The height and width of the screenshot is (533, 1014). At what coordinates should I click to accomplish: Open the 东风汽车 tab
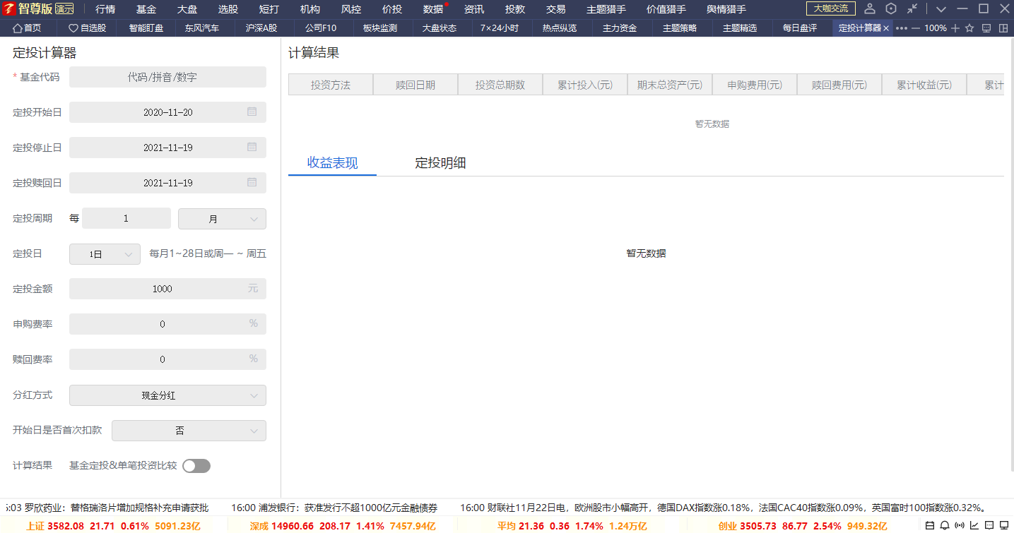[x=202, y=28]
